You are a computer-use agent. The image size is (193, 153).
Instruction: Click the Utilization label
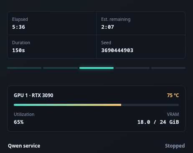24,114
